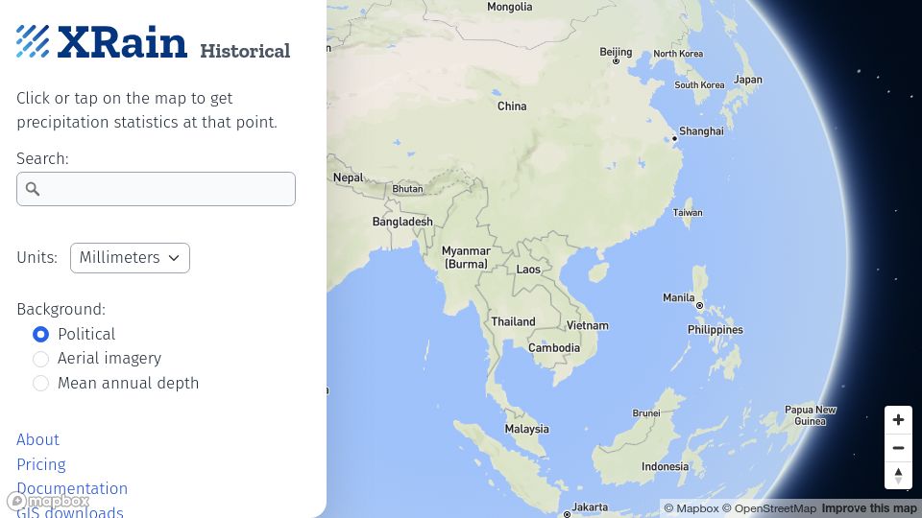The width and height of the screenshot is (922, 518).
Task: Click the Japan label on the map
Action: [747, 80]
